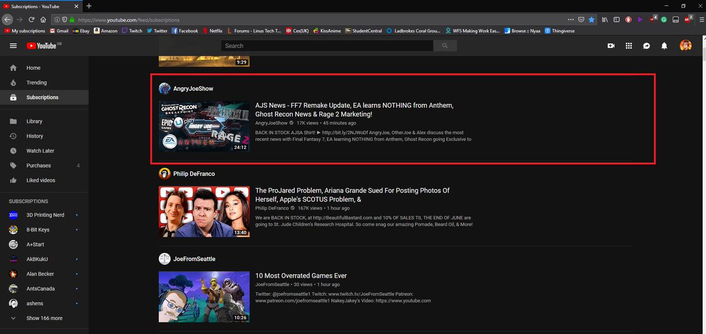Click the site information icon in the address bar

(x=57, y=19)
